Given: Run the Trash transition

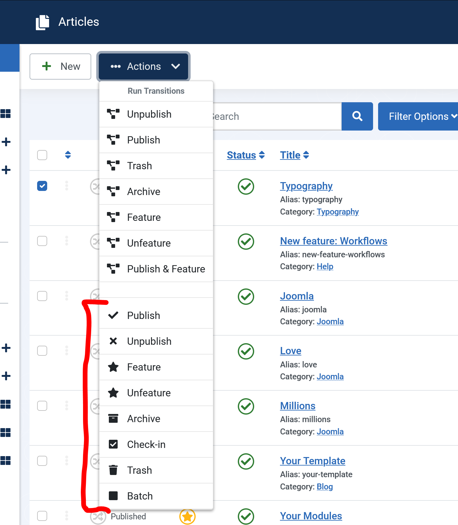Looking at the screenshot, I should [x=156, y=166].
